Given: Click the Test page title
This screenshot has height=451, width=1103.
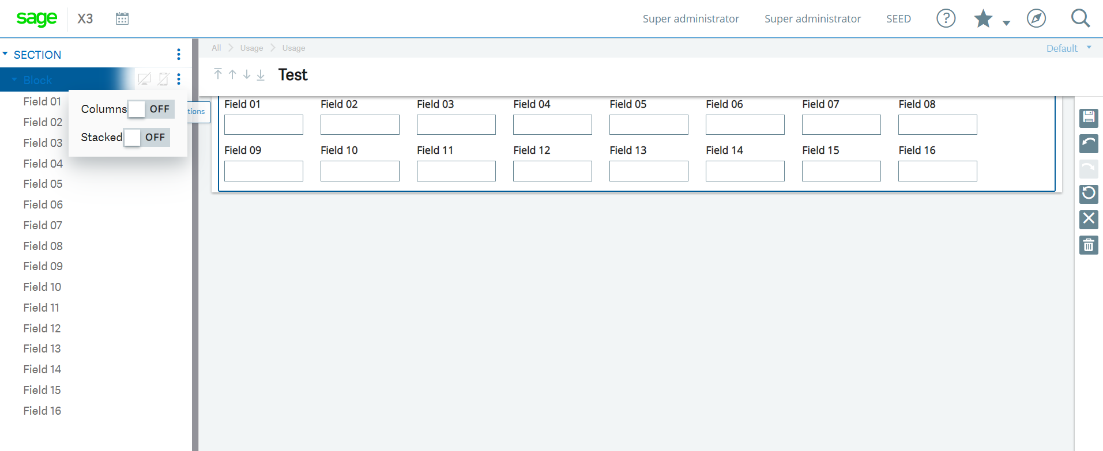Looking at the screenshot, I should [x=293, y=75].
